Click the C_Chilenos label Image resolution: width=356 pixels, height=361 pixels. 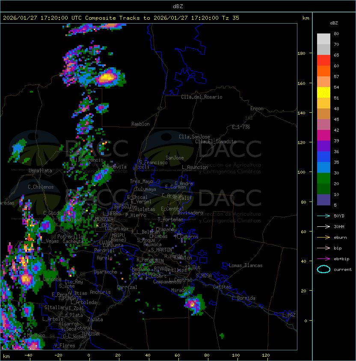tap(41, 187)
